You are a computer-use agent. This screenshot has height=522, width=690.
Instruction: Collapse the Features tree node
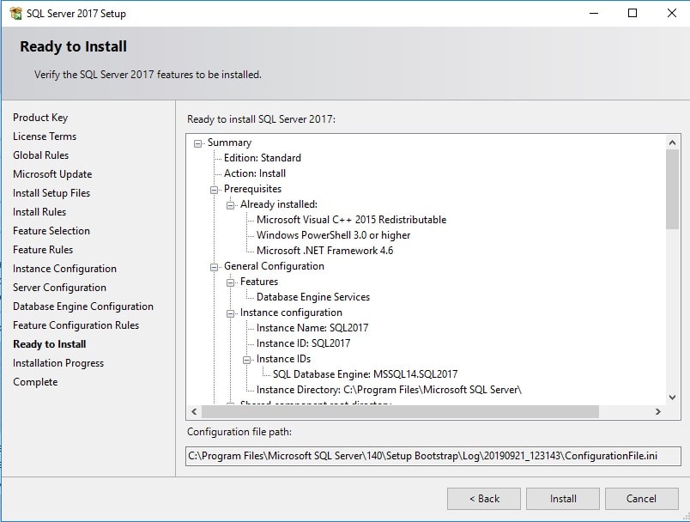coord(231,282)
